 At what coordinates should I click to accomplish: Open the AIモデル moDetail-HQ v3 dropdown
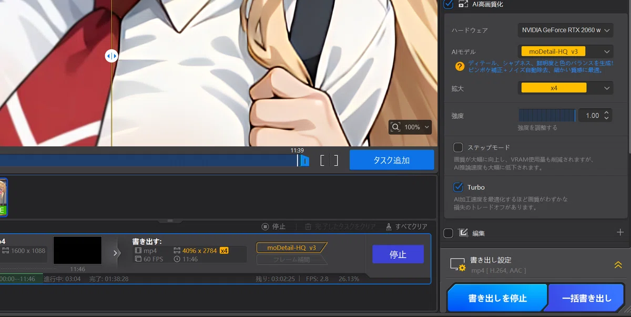[x=565, y=51]
